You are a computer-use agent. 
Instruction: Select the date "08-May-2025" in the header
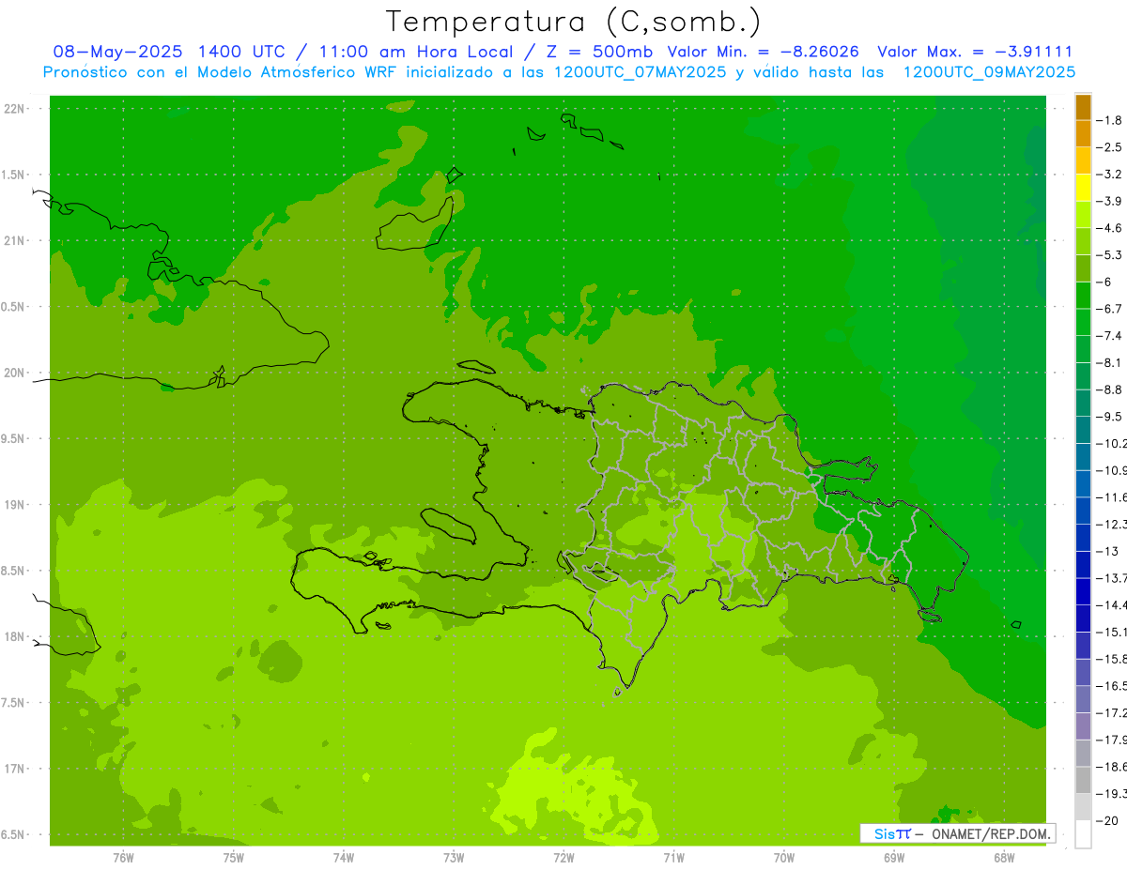[117, 52]
